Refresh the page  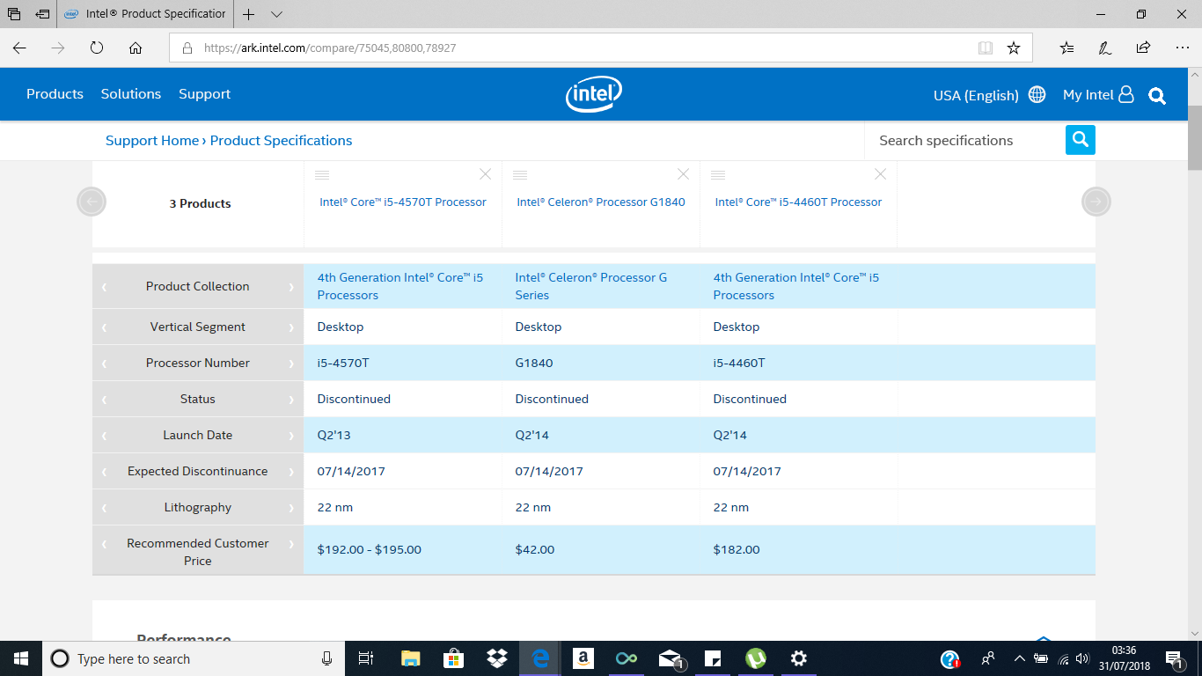[x=97, y=48]
